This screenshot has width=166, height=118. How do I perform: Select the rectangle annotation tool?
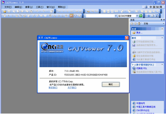click(41, 16)
